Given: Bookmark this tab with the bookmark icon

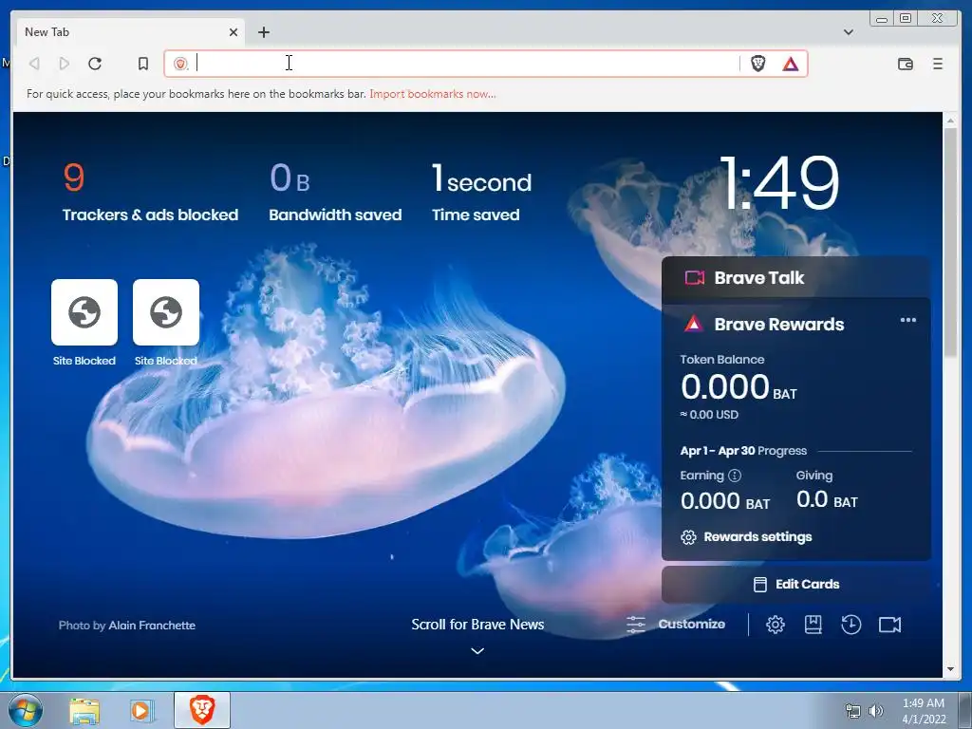Looking at the screenshot, I should (143, 64).
